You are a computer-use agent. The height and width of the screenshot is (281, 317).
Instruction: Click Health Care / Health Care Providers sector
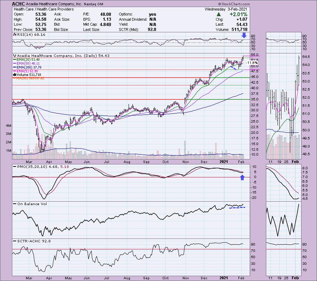44,9
